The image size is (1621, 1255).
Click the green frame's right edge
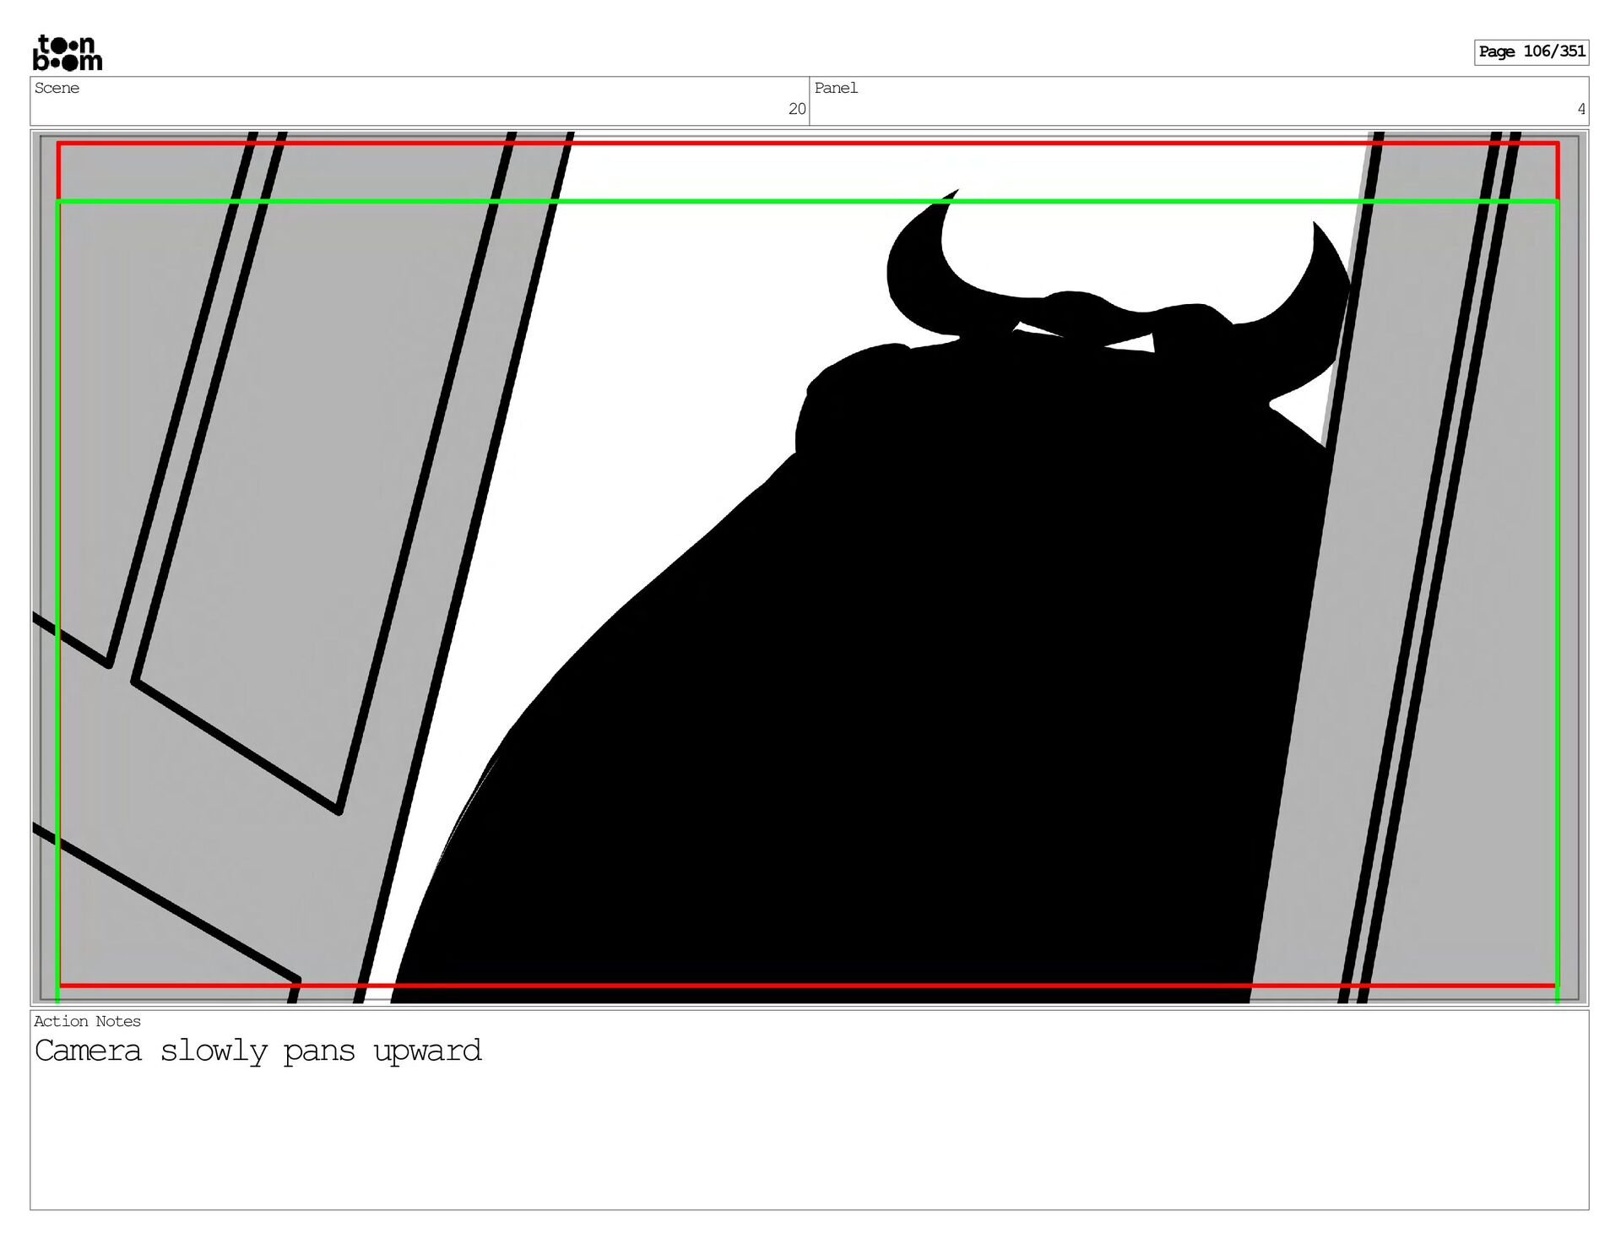tap(1557, 591)
